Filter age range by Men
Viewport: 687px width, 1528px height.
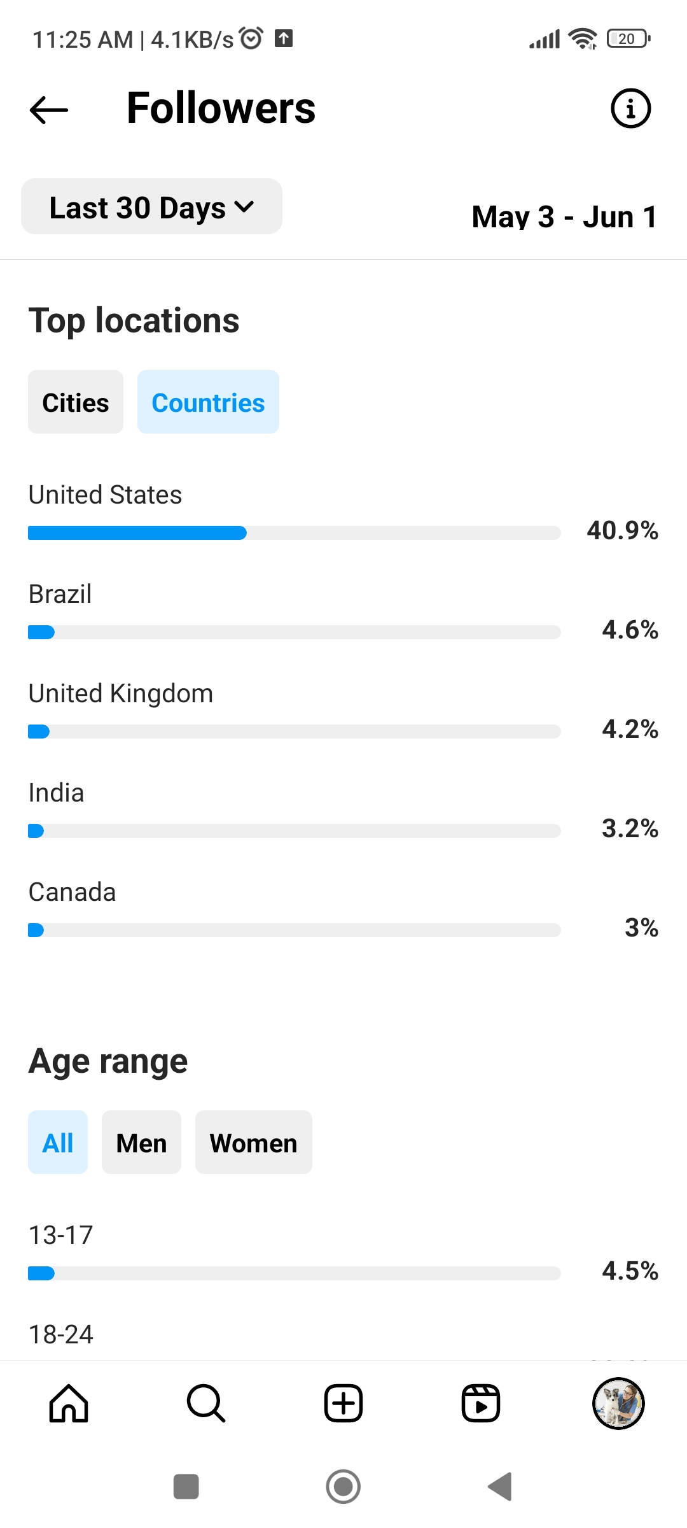click(141, 1142)
